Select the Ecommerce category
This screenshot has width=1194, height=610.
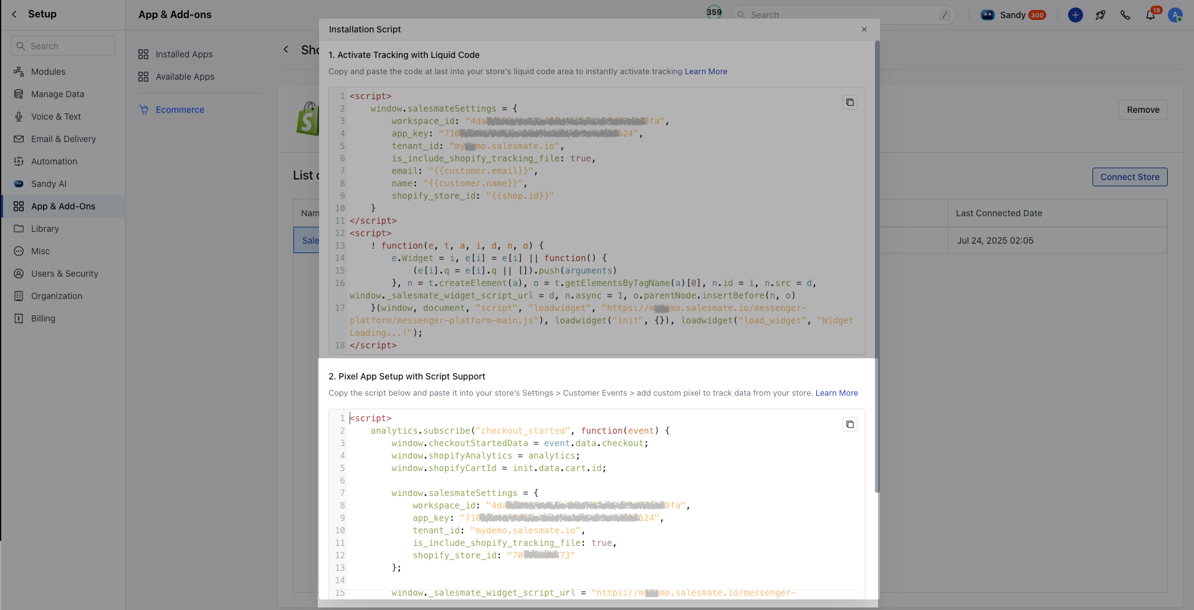point(179,110)
